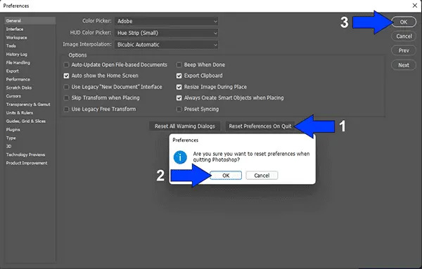Enable Auto-Update Open File-based Documents
The image size is (422, 269).
pos(66,65)
